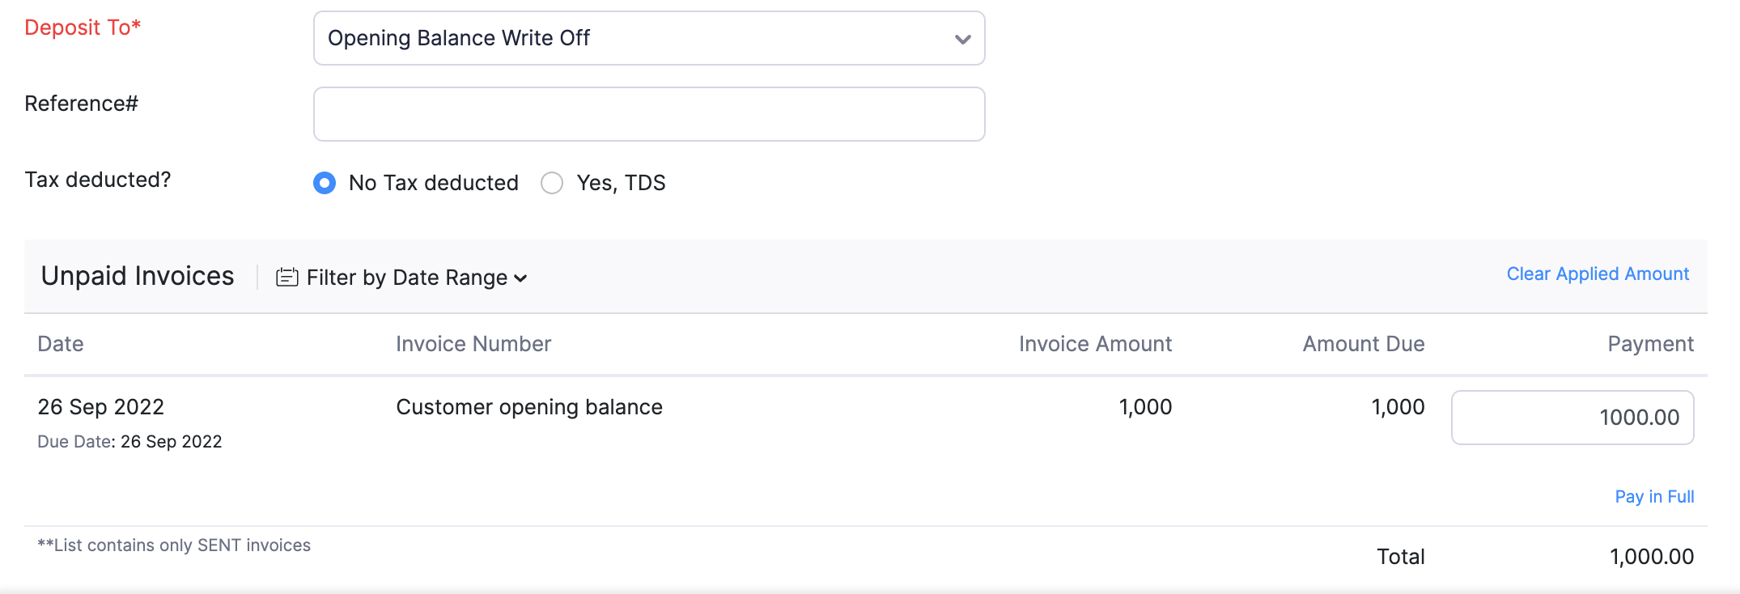Click the Unpaid Invoices section heading
Image resolution: width=1740 pixels, height=594 pixels.
point(138,276)
